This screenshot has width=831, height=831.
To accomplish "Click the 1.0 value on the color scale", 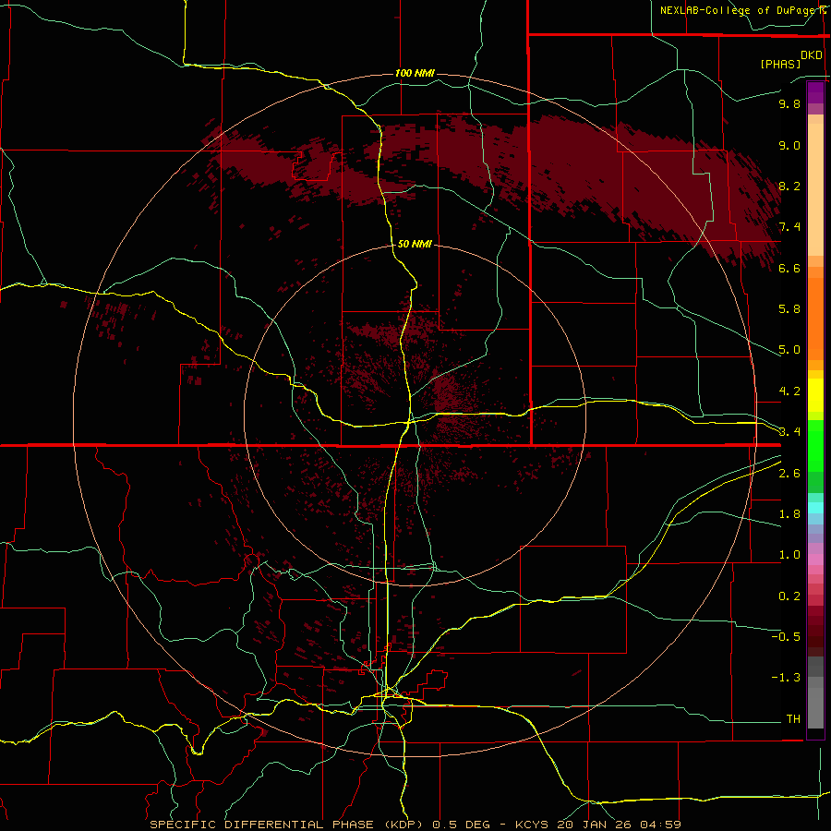I will tap(789, 555).
